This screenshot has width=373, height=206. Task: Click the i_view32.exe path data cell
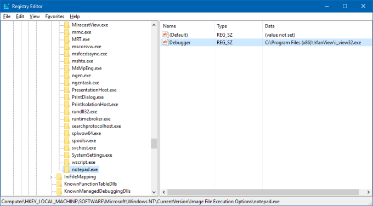[x=313, y=43]
